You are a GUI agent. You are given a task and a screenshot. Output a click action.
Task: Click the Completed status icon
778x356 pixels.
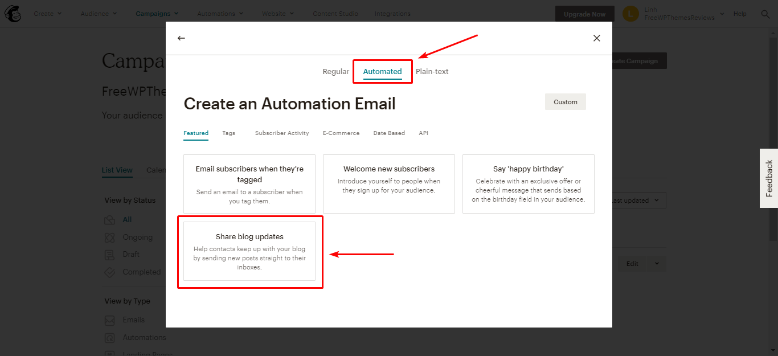coord(110,272)
